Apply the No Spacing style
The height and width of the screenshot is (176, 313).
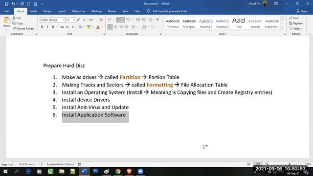(x=189, y=23)
